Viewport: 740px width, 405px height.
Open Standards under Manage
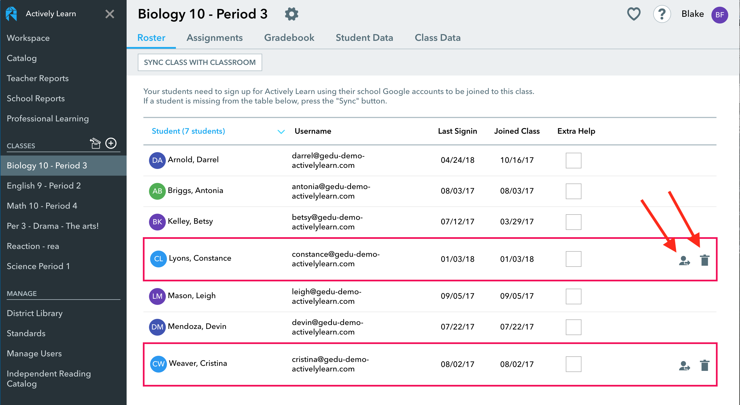(26, 333)
